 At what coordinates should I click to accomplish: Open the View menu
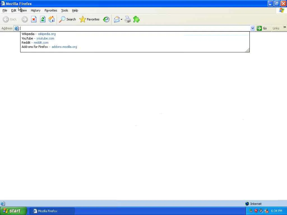[24, 10]
